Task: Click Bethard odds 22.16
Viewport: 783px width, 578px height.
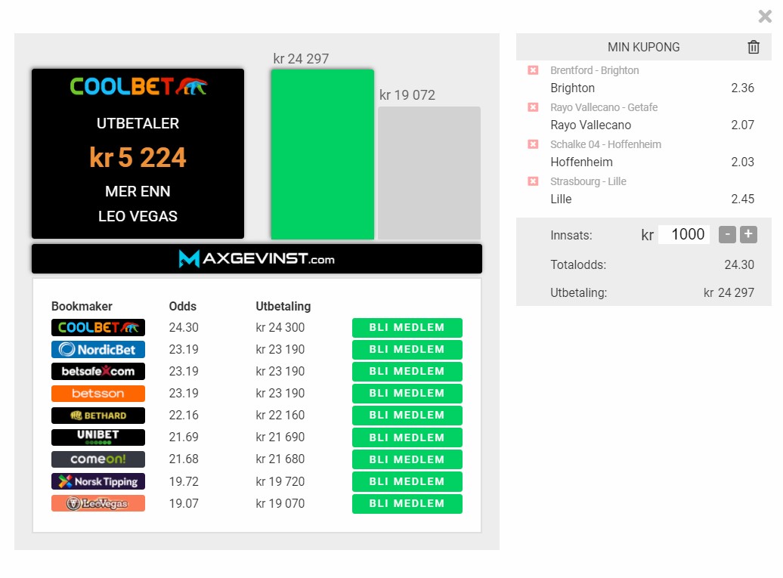Action: pos(184,416)
